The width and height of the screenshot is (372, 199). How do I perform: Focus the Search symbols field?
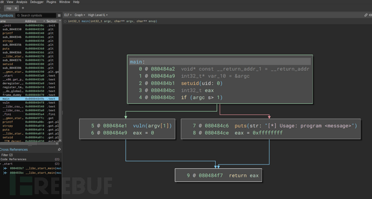(x=36, y=16)
